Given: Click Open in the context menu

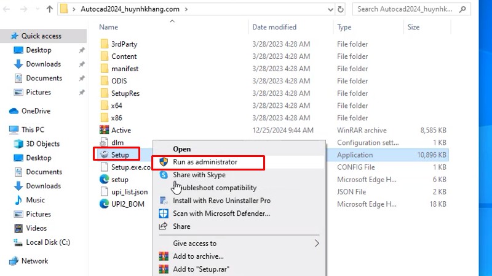Looking at the screenshot, I should click(181, 149).
